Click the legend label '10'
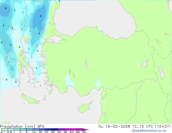The width and height of the screenshot is (172, 133). click(34, 132)
